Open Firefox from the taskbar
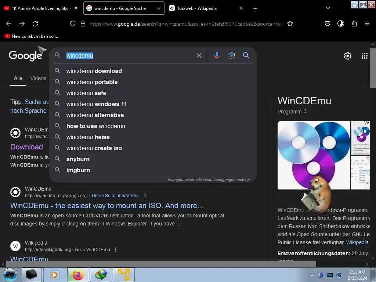This screenshot has width=376, height=282. 78,275
